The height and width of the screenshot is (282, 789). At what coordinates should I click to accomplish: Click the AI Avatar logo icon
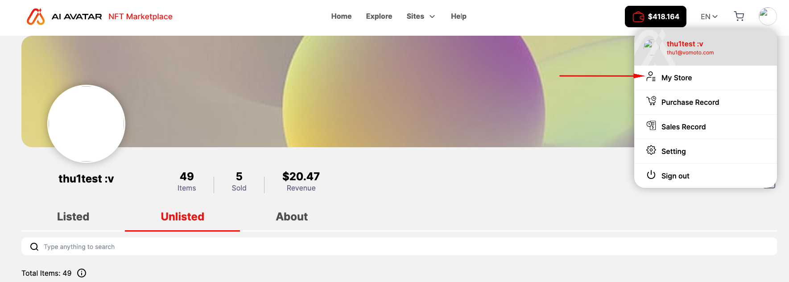36,17
